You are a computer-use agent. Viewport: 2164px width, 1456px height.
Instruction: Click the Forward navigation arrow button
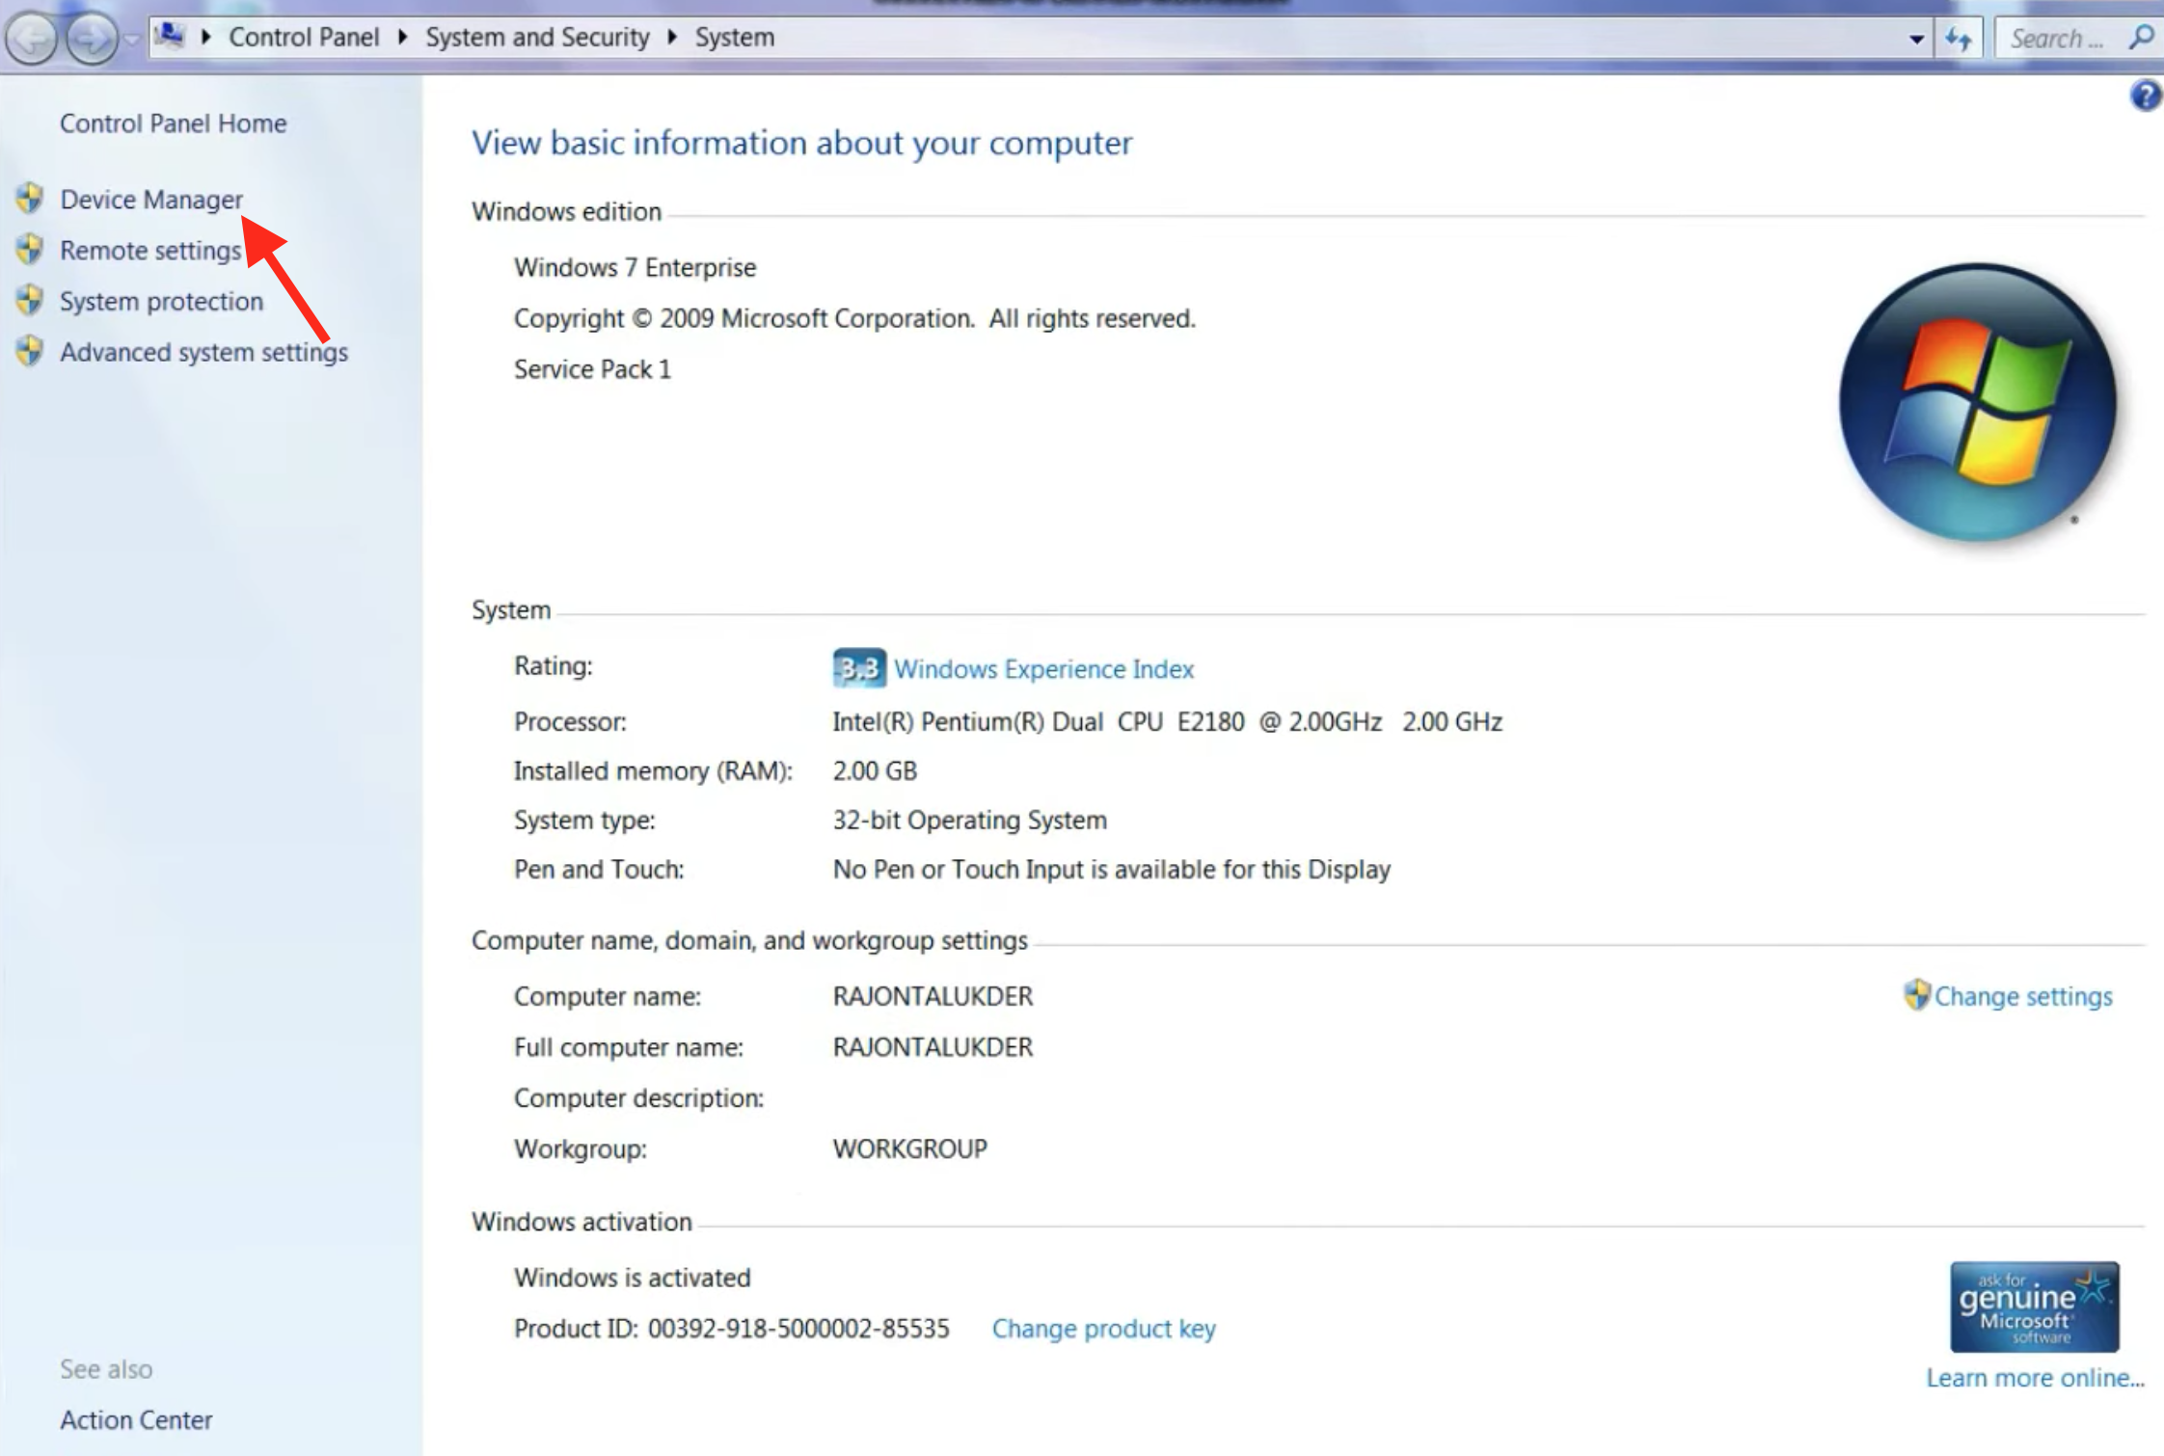[92, 39]
